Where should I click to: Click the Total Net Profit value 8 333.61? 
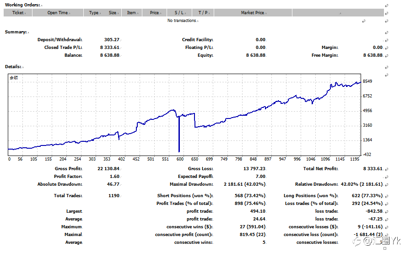click(x=373, y=169)
